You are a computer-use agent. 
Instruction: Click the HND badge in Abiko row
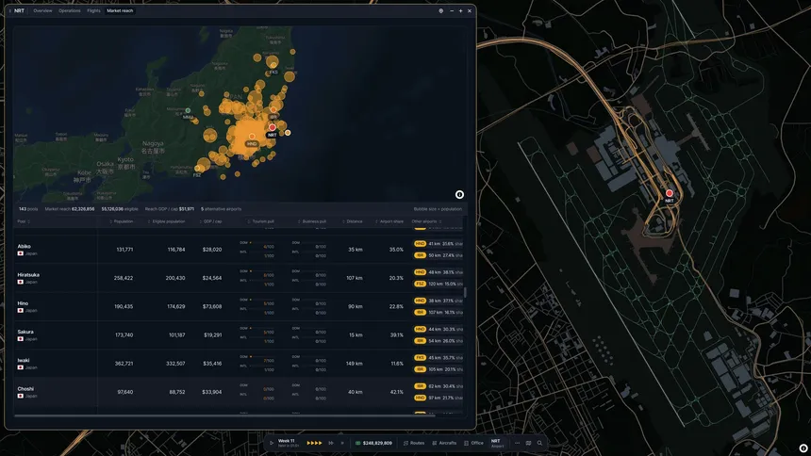click(420, 243)
